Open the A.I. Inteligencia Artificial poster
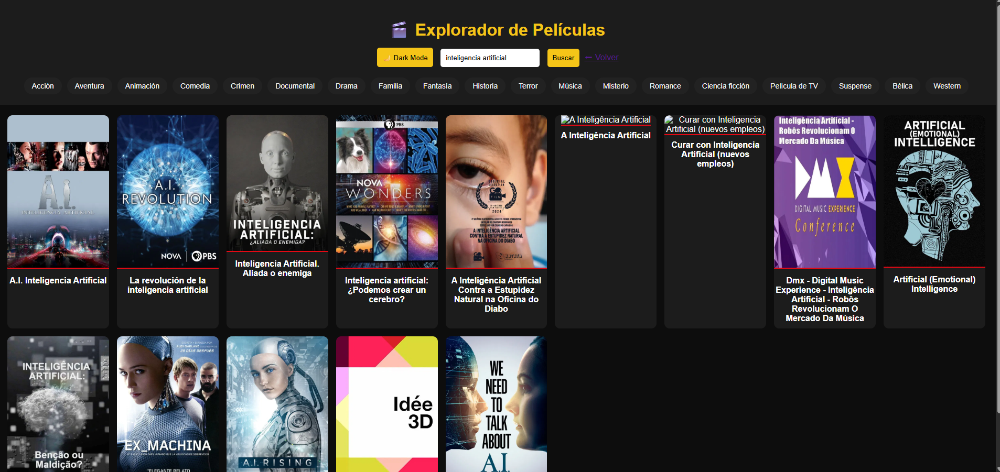 (x=58, y=192)
